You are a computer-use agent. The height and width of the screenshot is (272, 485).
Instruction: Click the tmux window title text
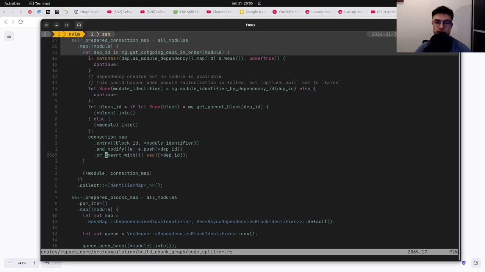pyautogui.click(x=250, y=25)
